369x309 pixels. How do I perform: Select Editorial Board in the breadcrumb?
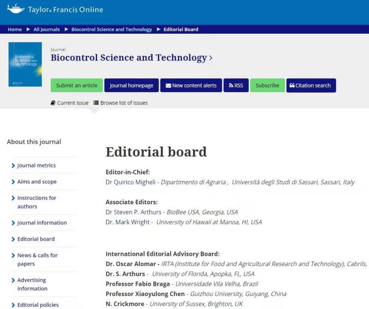click(x=181, y=30)
